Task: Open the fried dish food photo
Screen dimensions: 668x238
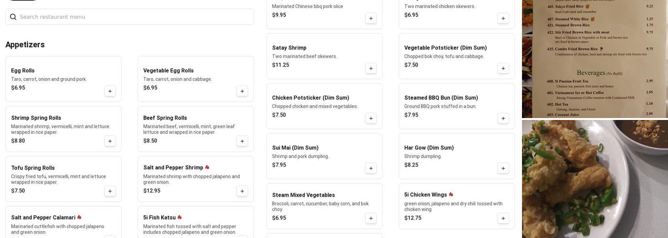Action: (595, 179)
